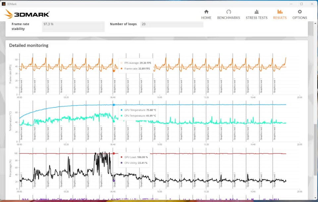Click the Number of loops field
318x202 pixels.
(172, 24)
